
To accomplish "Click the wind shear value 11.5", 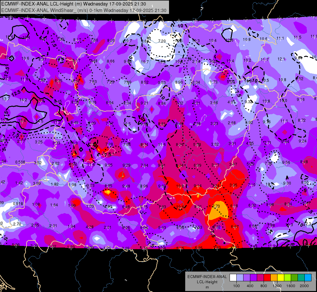I will pyautogui.click(x=298, y=37).
